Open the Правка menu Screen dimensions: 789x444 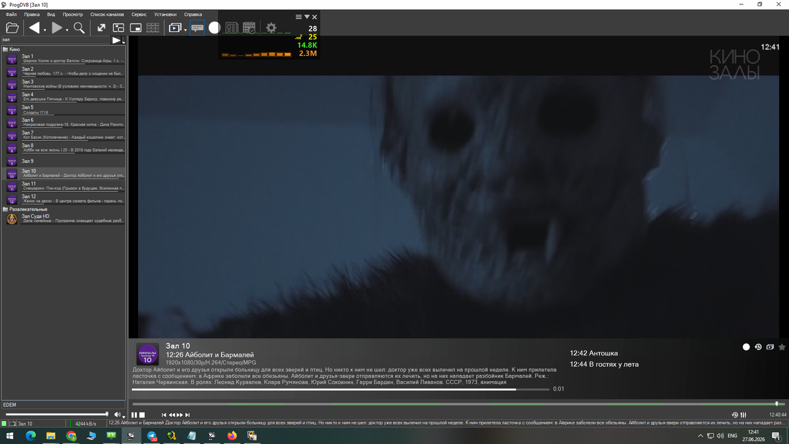point(31,14)
